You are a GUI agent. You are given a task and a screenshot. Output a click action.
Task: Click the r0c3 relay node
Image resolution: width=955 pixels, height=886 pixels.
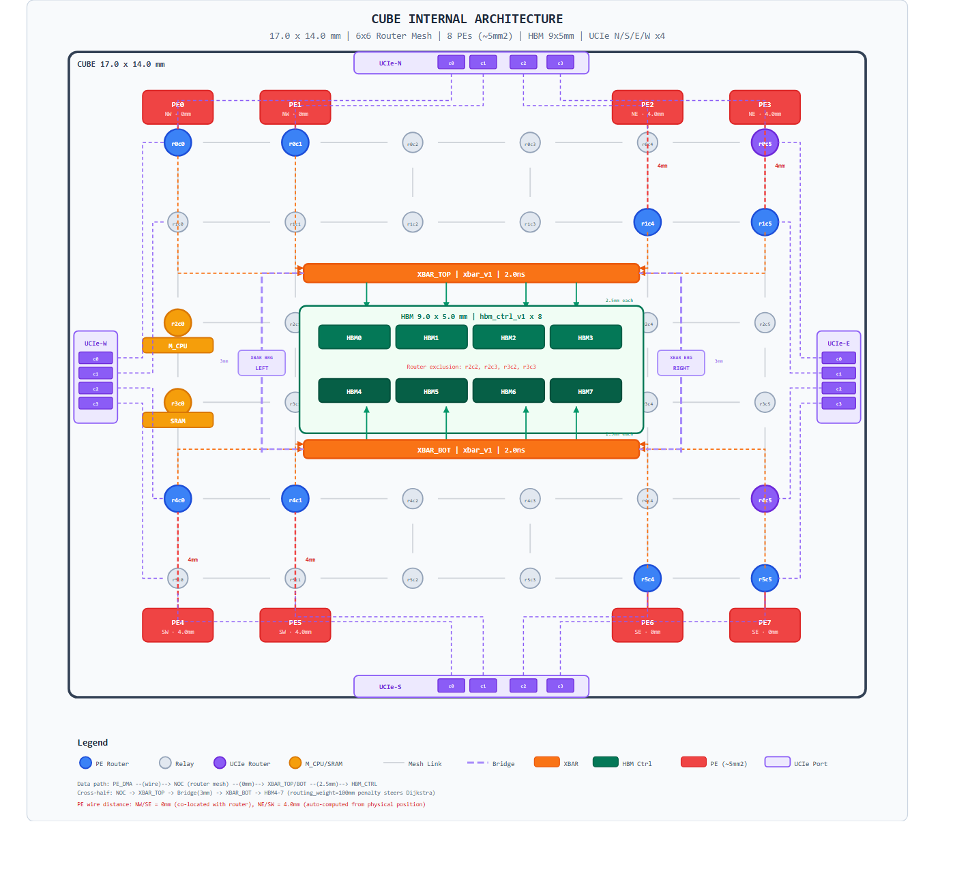pyautogui.click(x=530, y=143)
